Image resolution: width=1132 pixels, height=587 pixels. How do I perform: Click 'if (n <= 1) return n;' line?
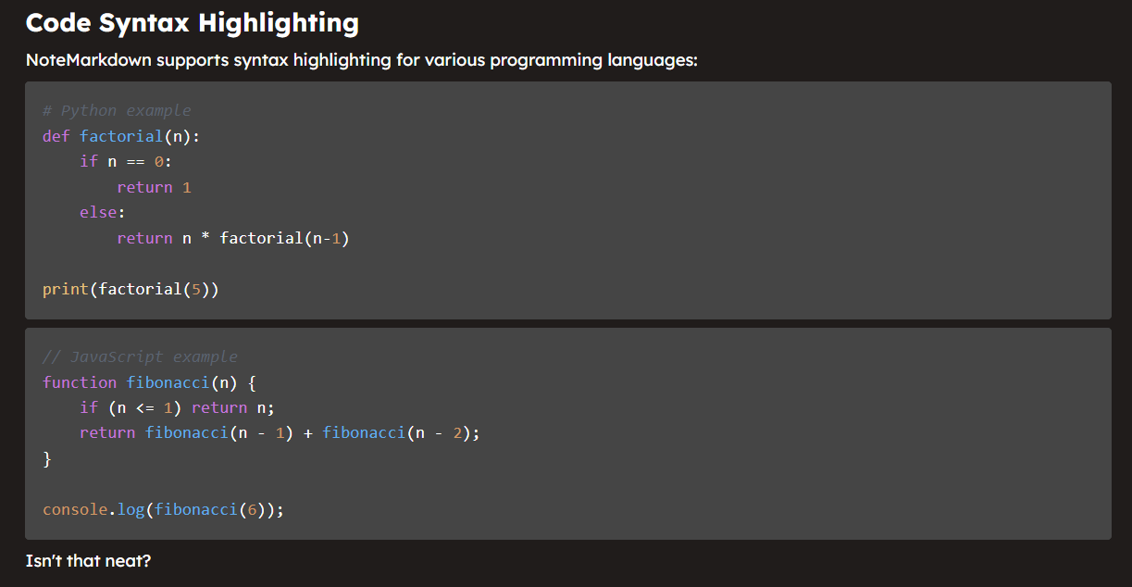(x=178, y=407)
